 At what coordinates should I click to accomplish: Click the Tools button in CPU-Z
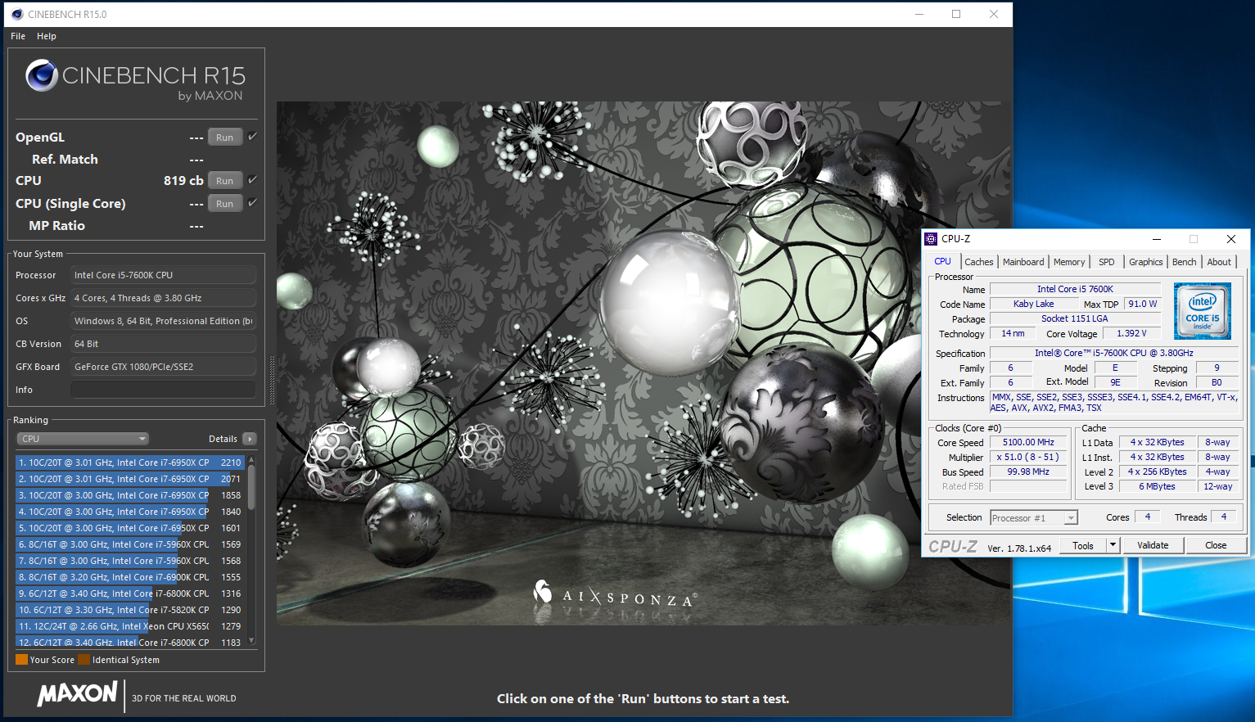tap(1083, 545)
